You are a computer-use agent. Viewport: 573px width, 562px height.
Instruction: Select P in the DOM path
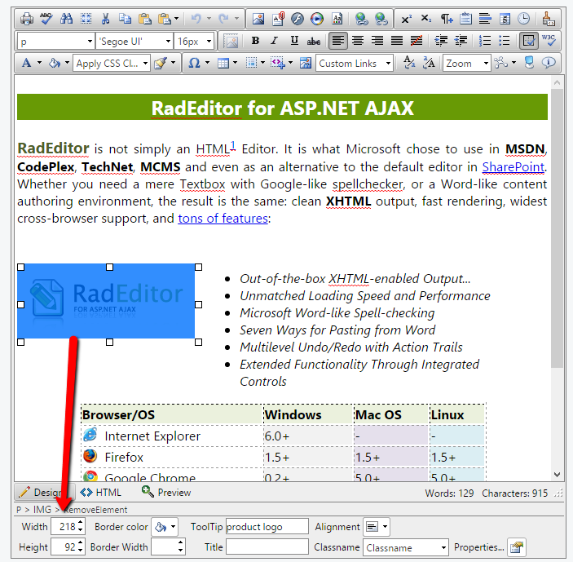[19, 509]
